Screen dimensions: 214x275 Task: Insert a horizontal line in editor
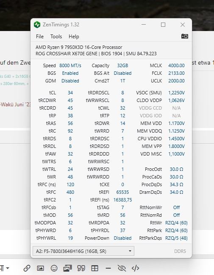(108, 268)
